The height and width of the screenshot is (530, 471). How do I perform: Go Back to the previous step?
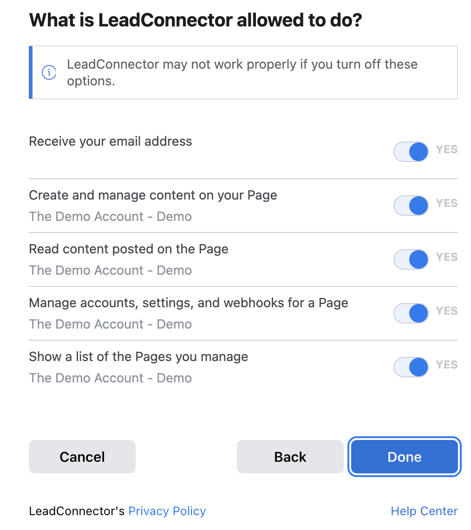tap(290, 457)
